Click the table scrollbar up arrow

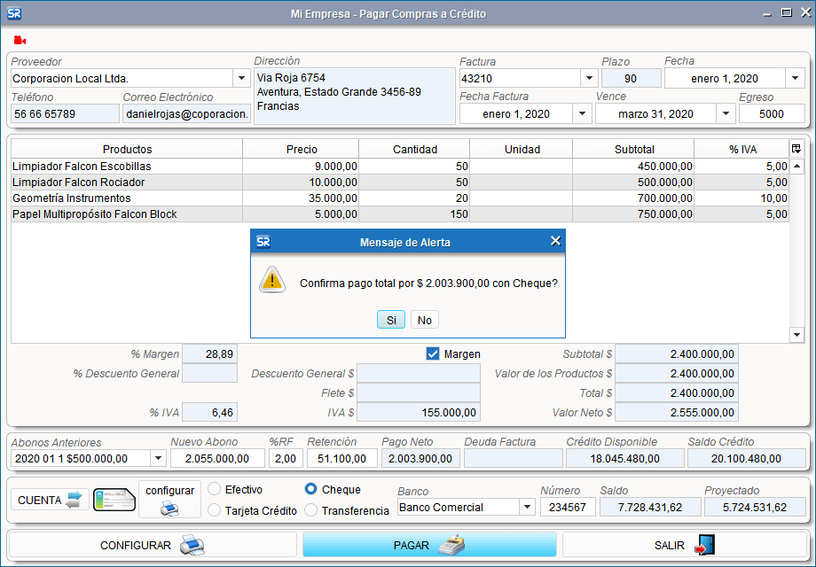click(x=796, y=167)
